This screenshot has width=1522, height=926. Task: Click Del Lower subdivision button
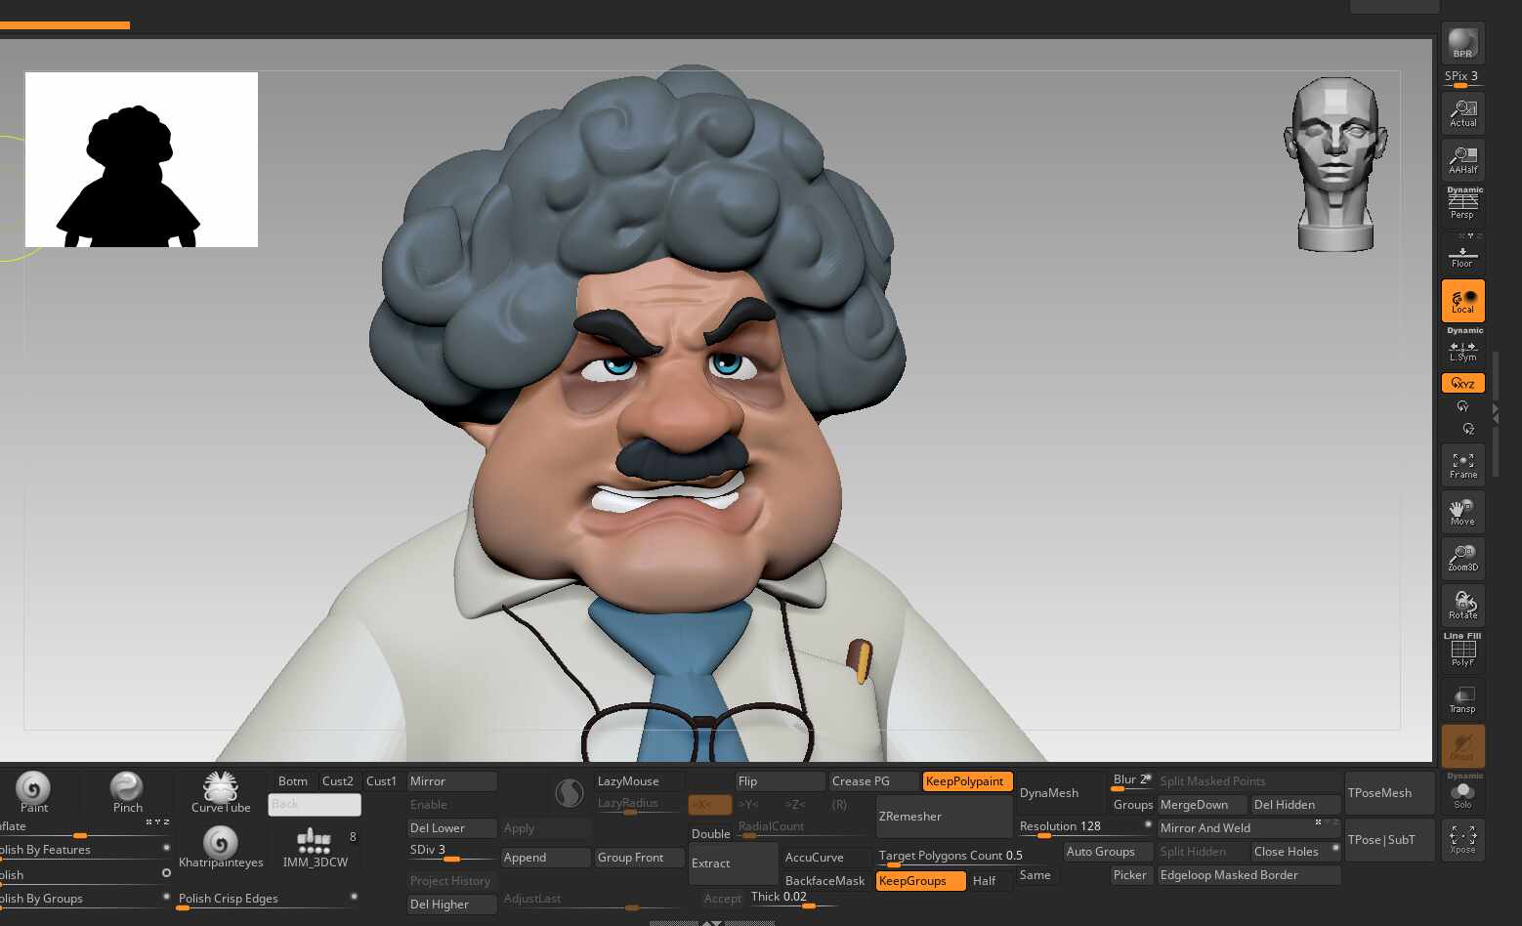click(452, 828)
